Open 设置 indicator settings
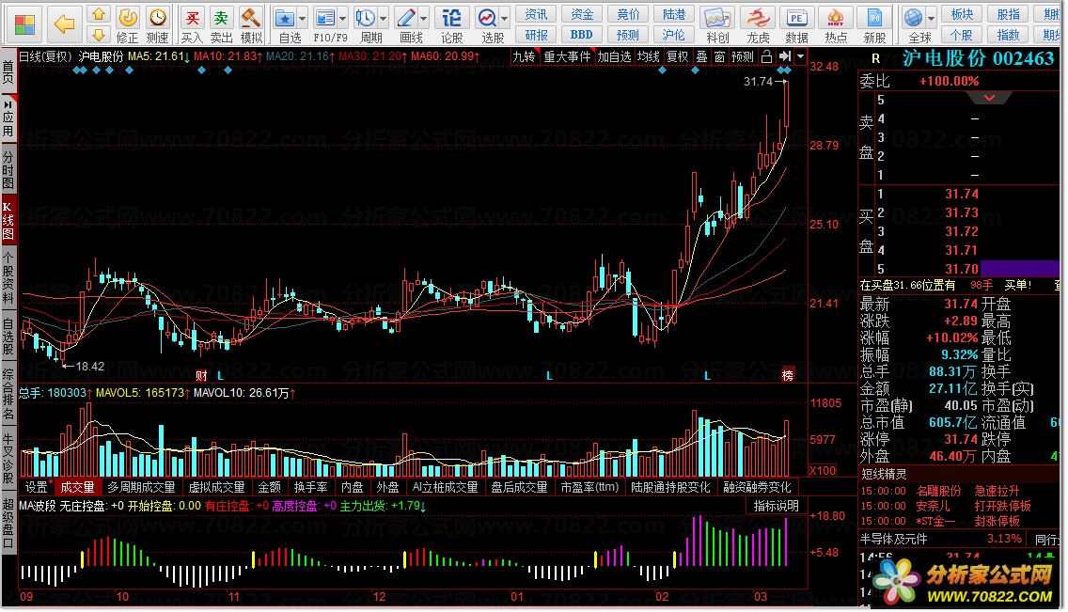 (37, 487)
